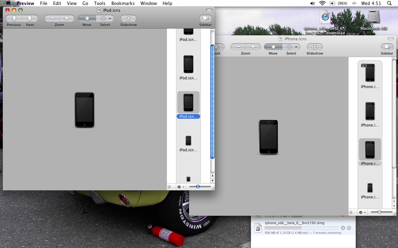
Task: Open the File menu
Action: coord(44,3)
